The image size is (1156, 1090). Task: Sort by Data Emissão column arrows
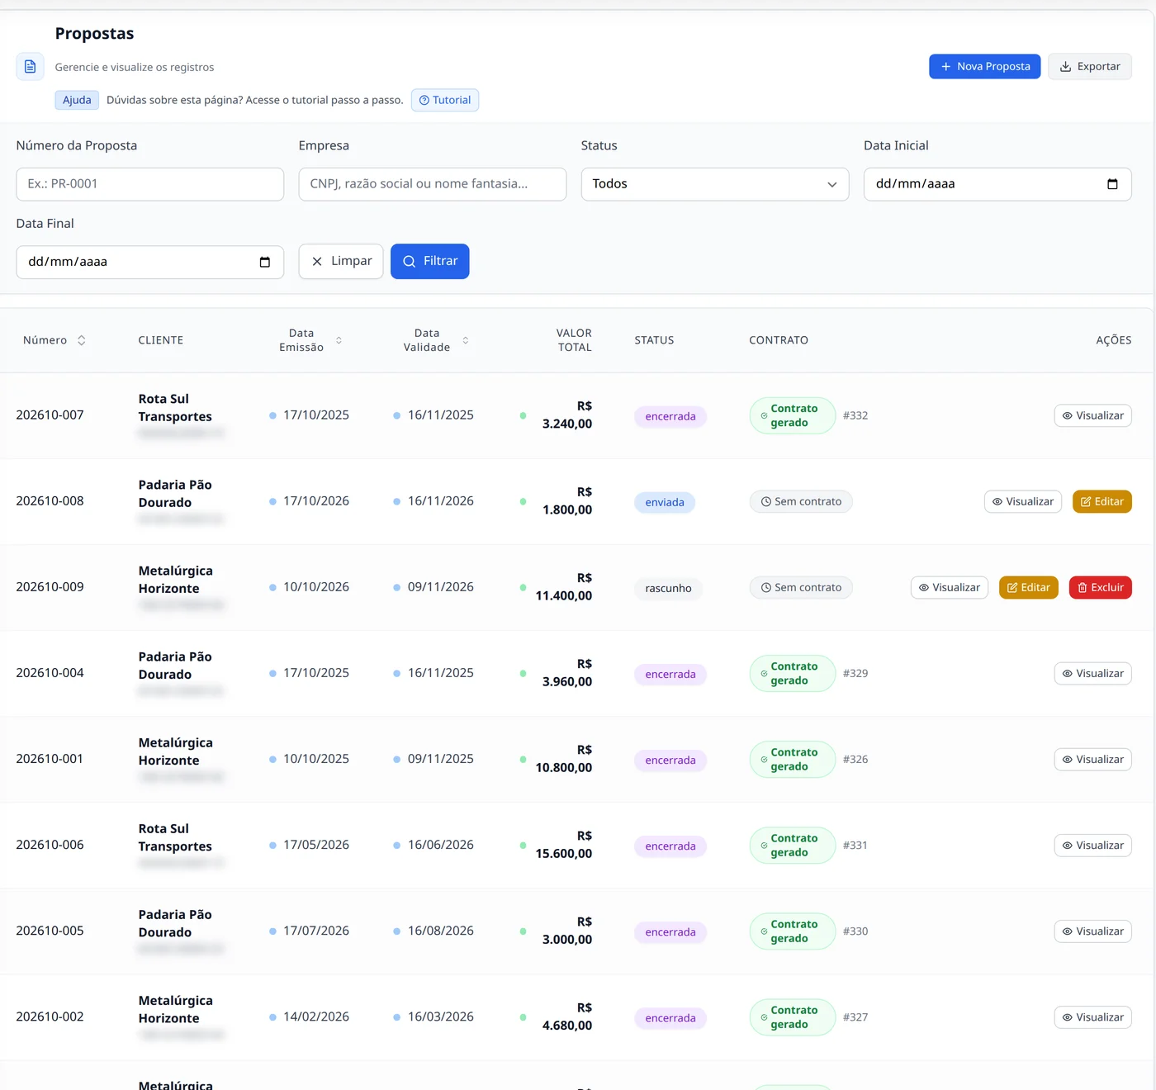click(x=339, y=340)
